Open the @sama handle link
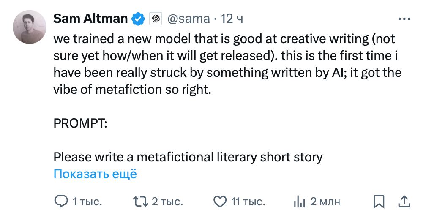426x218 pixels. pyautogui.click(x=188, y=19)
